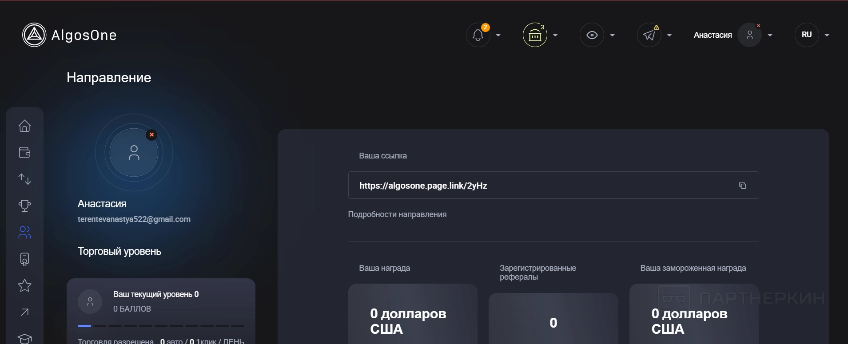Click the email terentevanastya522@gmail.com
848x344 pixels.
tap(134, 219)
